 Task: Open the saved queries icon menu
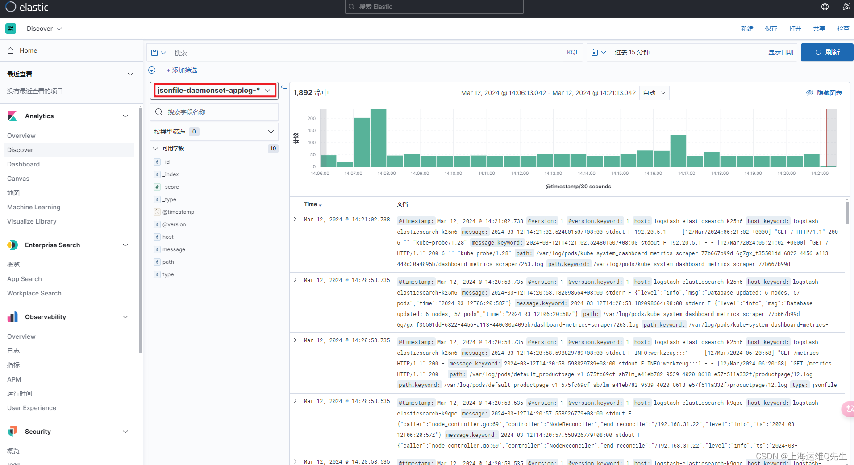pyautogui.click(x=158, y=53)
